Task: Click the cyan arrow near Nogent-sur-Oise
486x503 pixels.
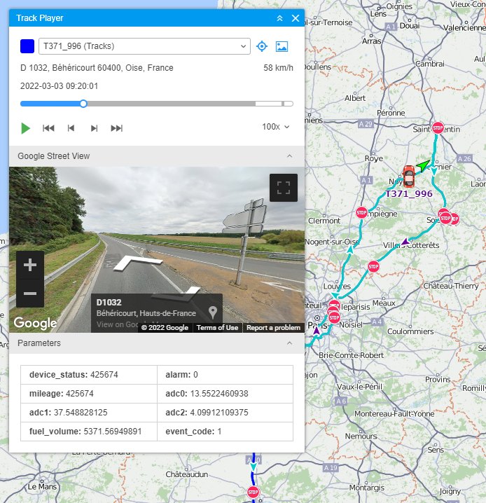Action: 350,250
